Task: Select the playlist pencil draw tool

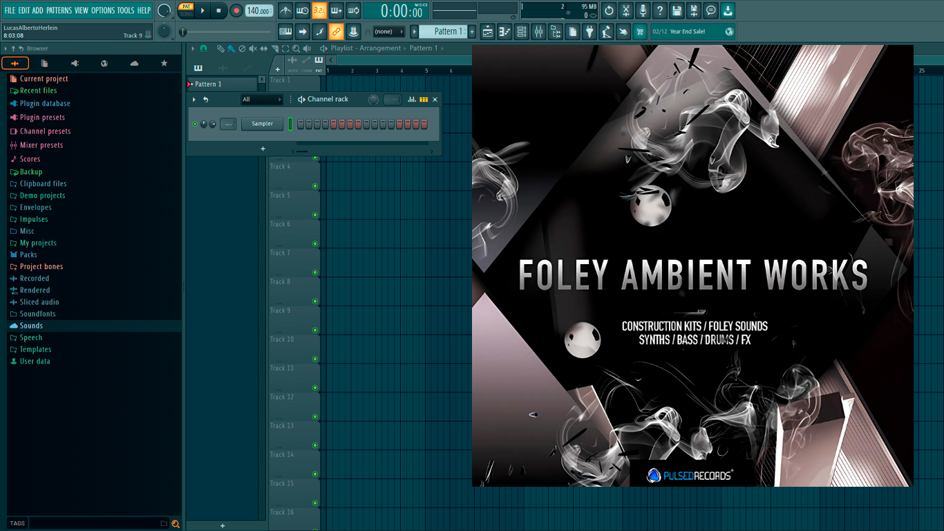Action: [220, 48]
